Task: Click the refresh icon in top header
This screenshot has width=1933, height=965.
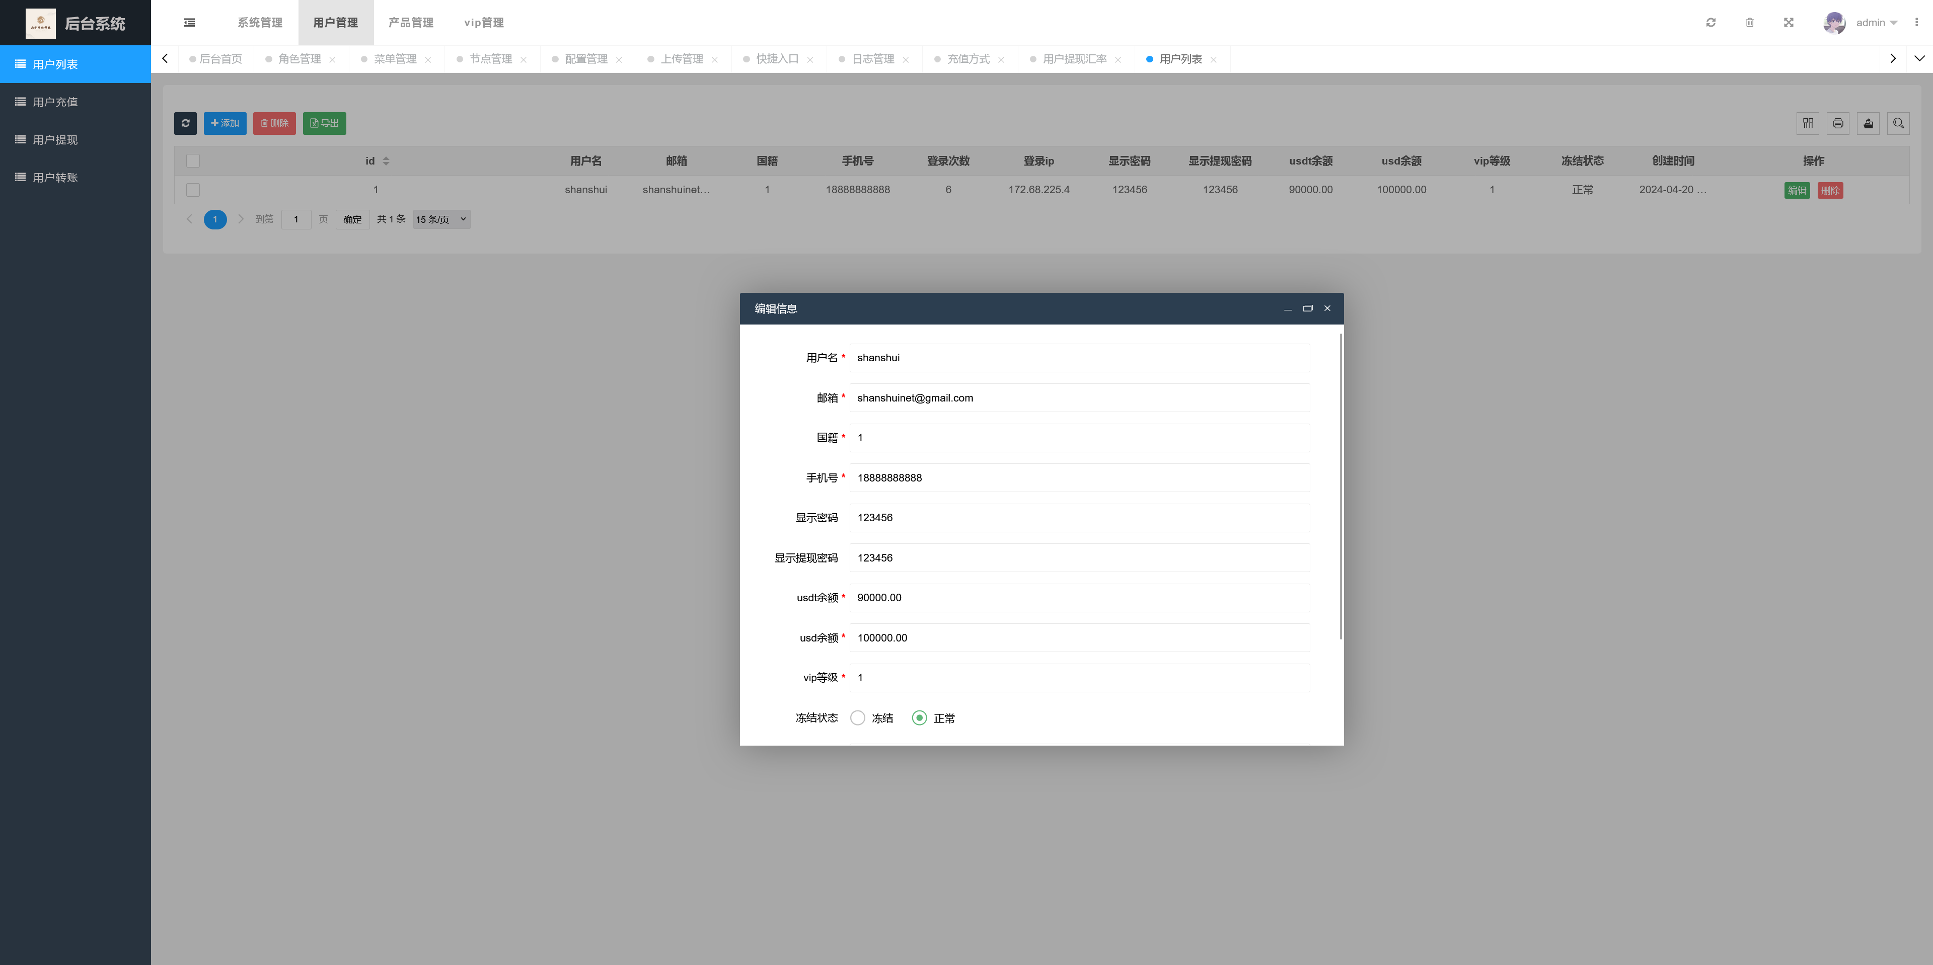Action: (x=1711, y=23)
